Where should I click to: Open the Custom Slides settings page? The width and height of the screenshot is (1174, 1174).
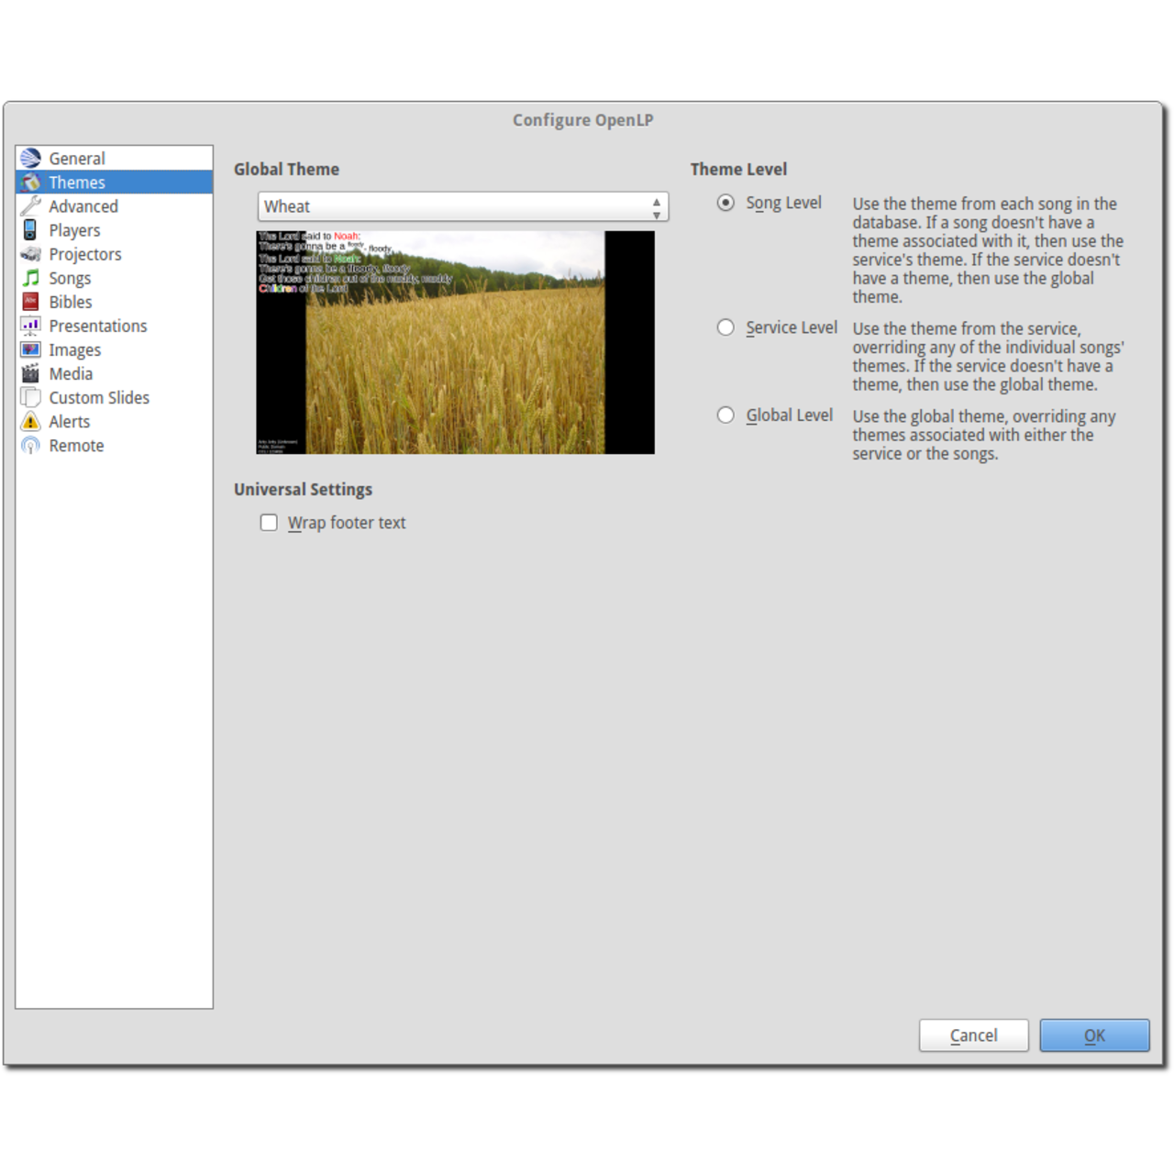pyautogui.click(x=98, y=398)
